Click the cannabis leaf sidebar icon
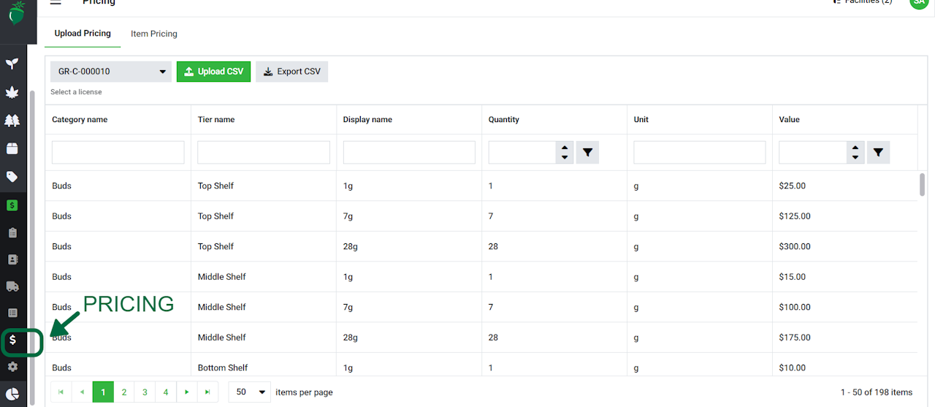 click(12, 93)
